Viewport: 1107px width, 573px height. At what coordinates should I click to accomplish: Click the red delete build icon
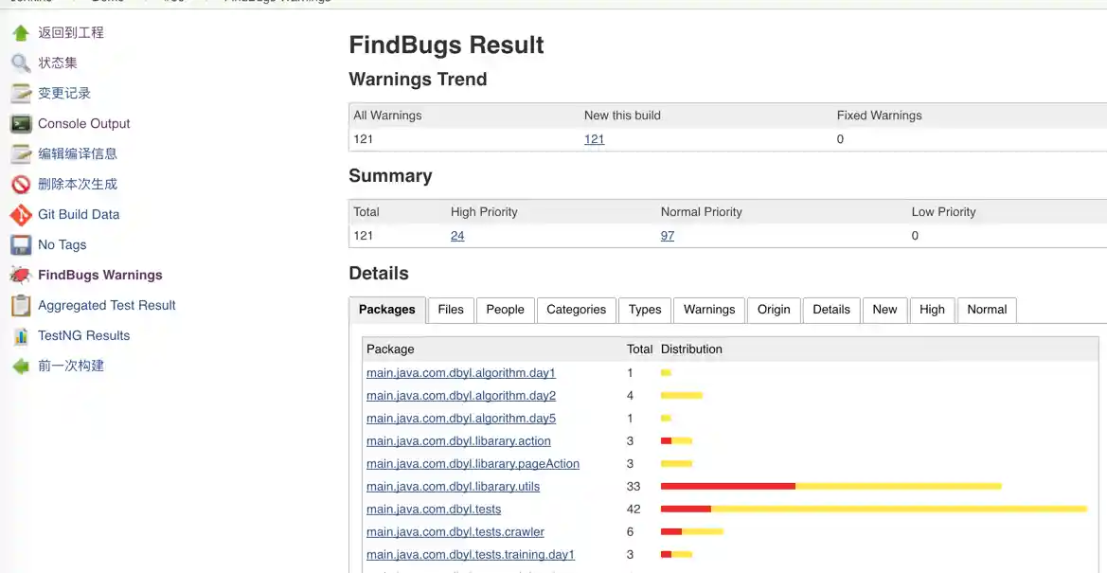pyautogui.click(x=21, y=185)
